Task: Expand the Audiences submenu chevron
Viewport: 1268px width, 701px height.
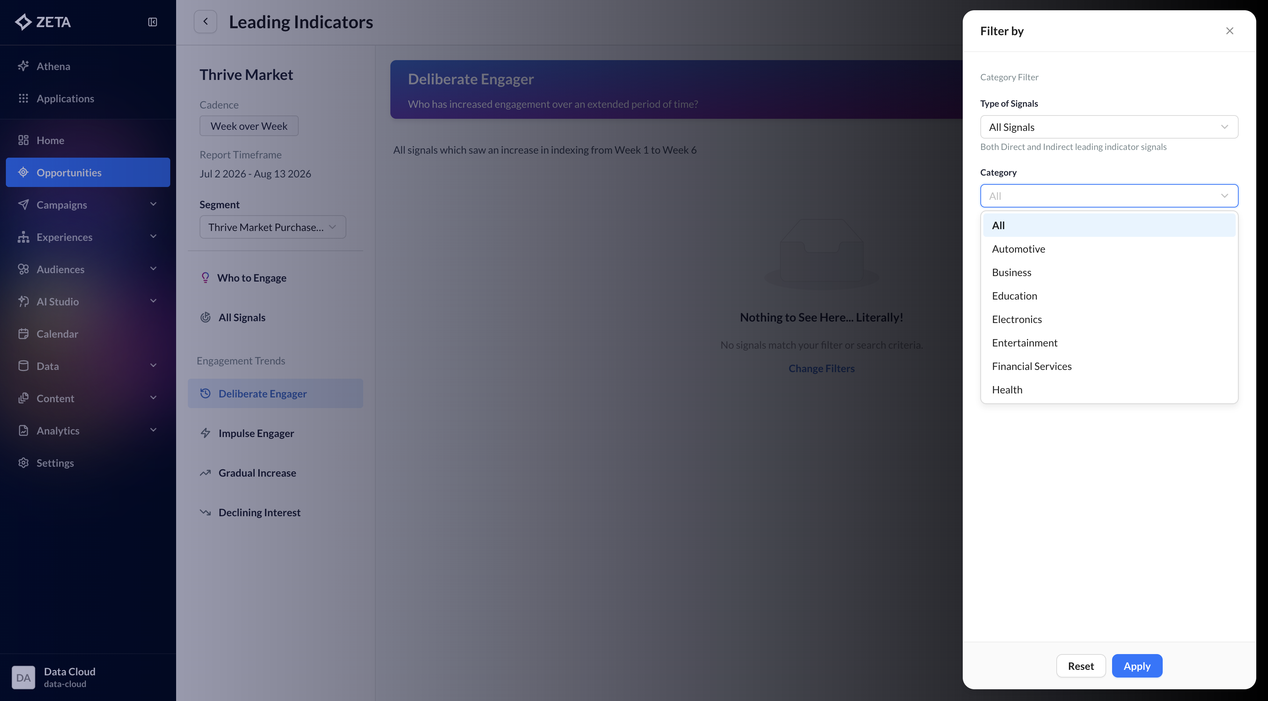Action: tap(153, 269)
